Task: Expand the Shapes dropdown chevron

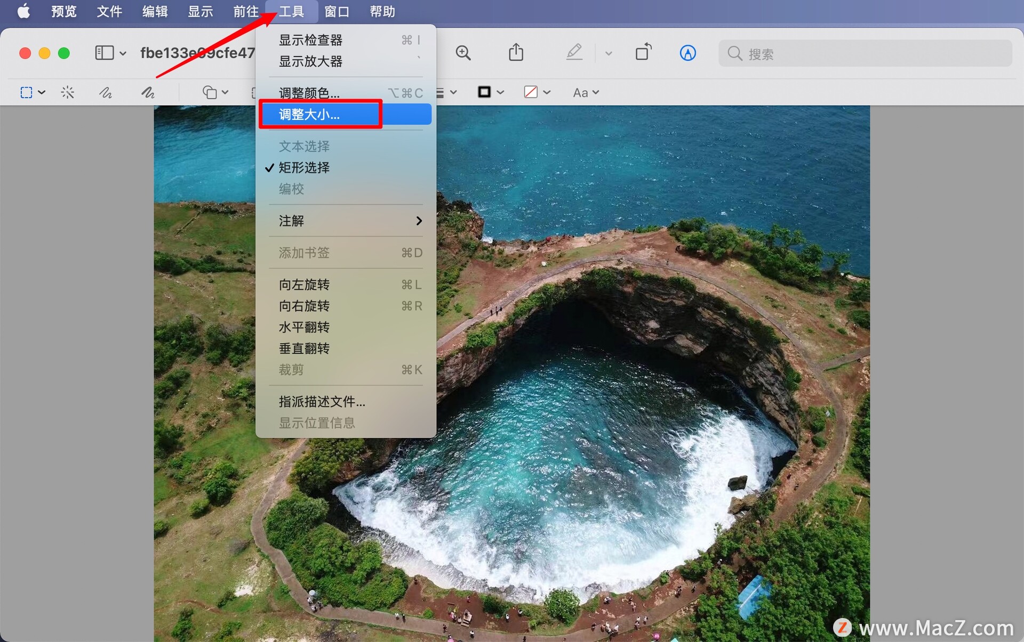Action: (x=225, y=93)
